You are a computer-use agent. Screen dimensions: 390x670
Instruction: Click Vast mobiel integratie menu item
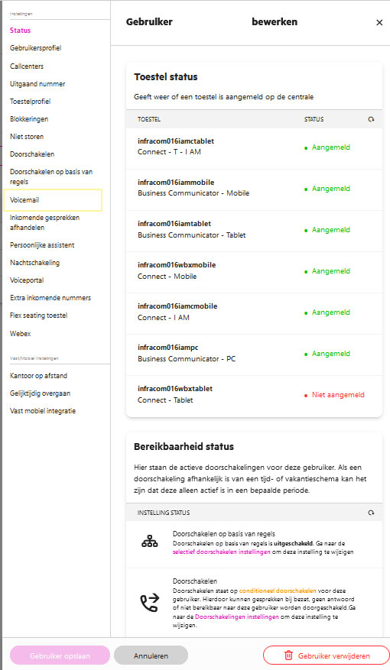point(43,411)
